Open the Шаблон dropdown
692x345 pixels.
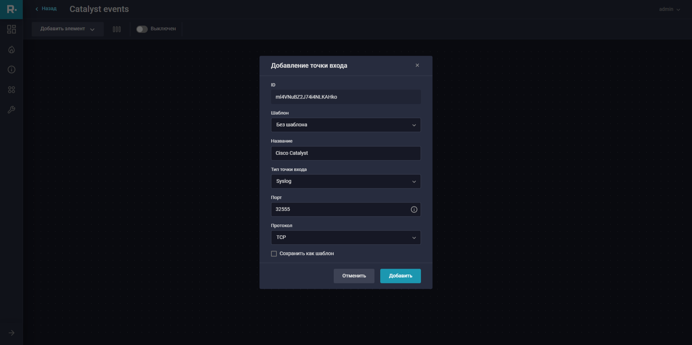click(x=346, y=125)
